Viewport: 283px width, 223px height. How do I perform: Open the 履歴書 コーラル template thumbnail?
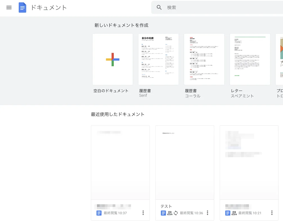click(x=204, y=59)
